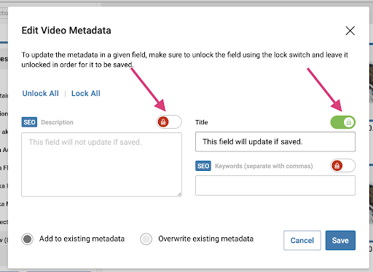Screen dimensions: 373x272
Task: Click the Unlock All link
Action: (x=41, y=94)
